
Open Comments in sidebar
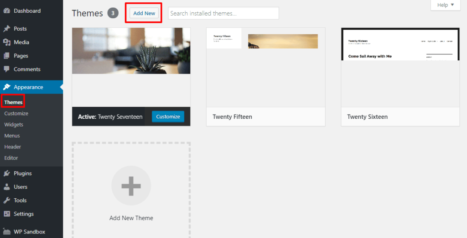pyautogui.click(x=27, y=69)
